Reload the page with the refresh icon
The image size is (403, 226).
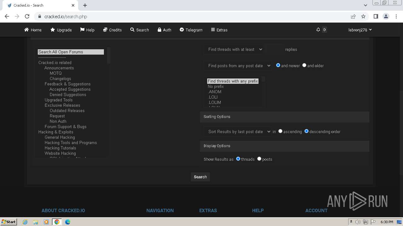27,16
